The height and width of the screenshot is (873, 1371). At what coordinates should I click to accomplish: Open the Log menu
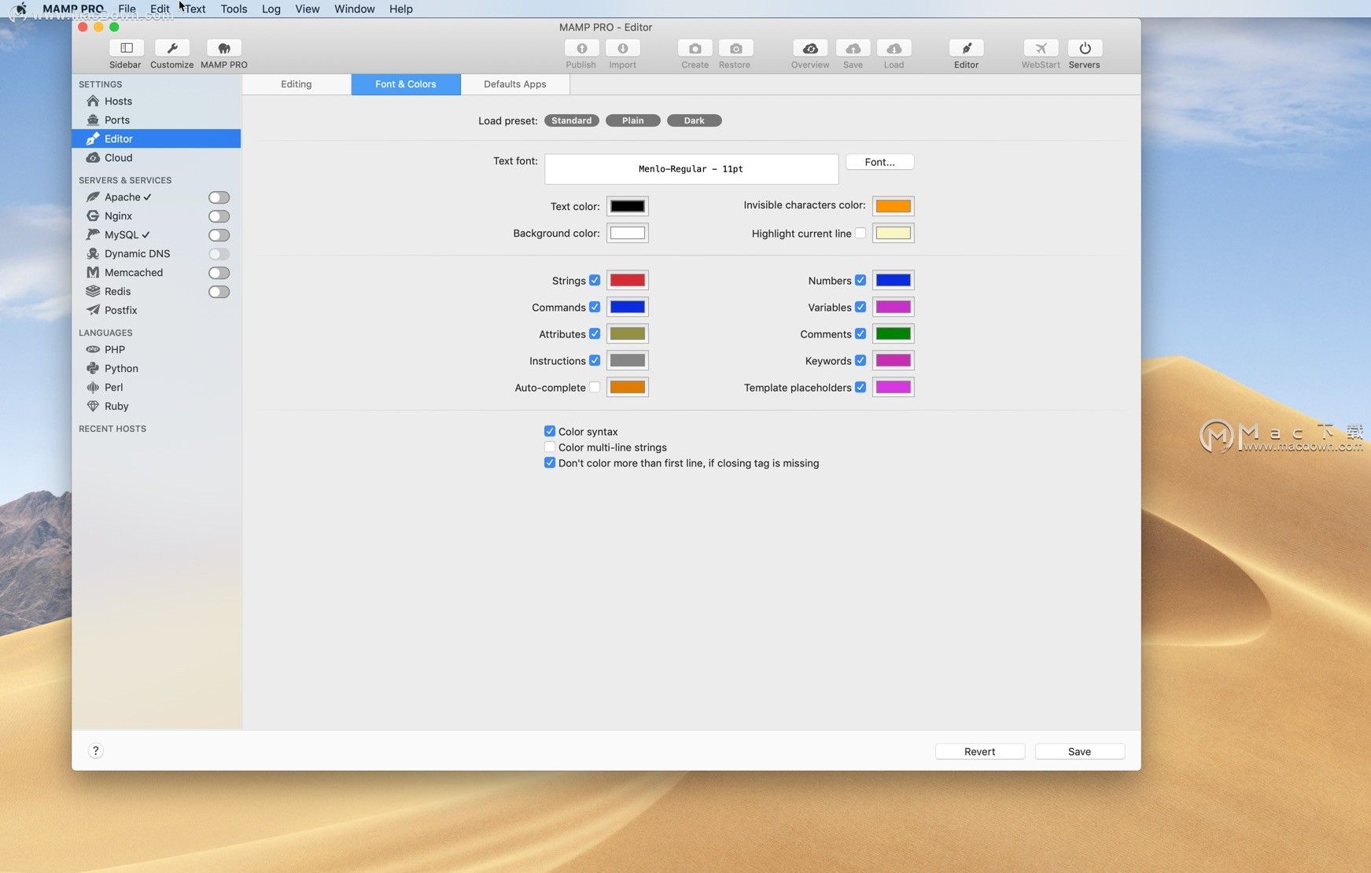tap(271, 9)
